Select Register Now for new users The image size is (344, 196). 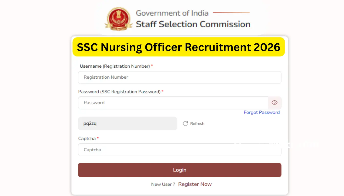pyautogui.click(x=195, y=184)
